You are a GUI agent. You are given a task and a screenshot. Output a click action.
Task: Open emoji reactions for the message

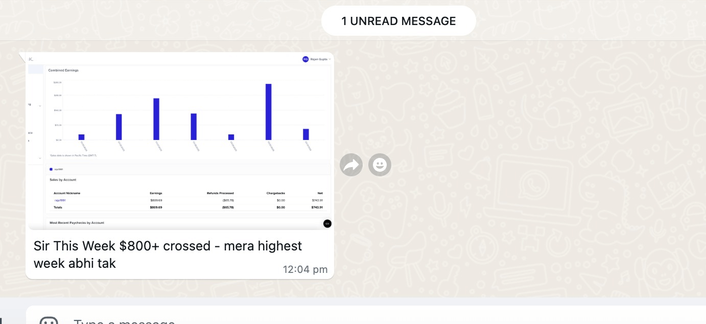[380, 165]
